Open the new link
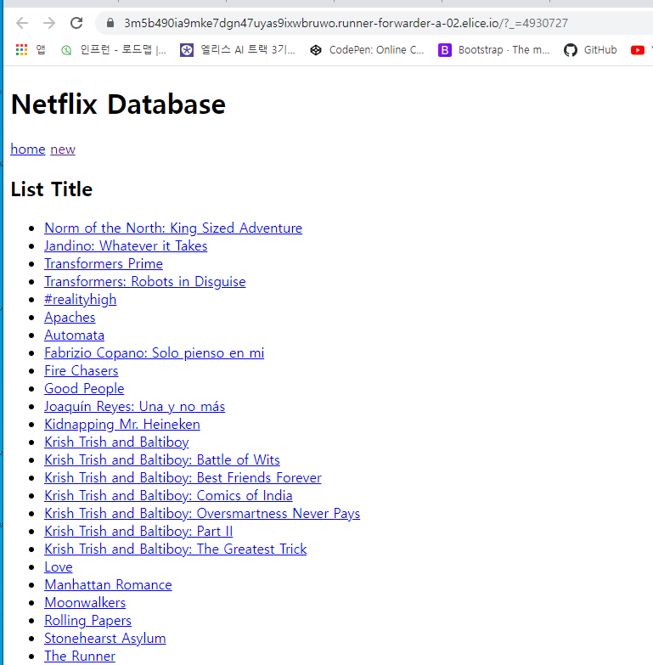The width and height of the screenshot is (653, 665). point(63,149)
